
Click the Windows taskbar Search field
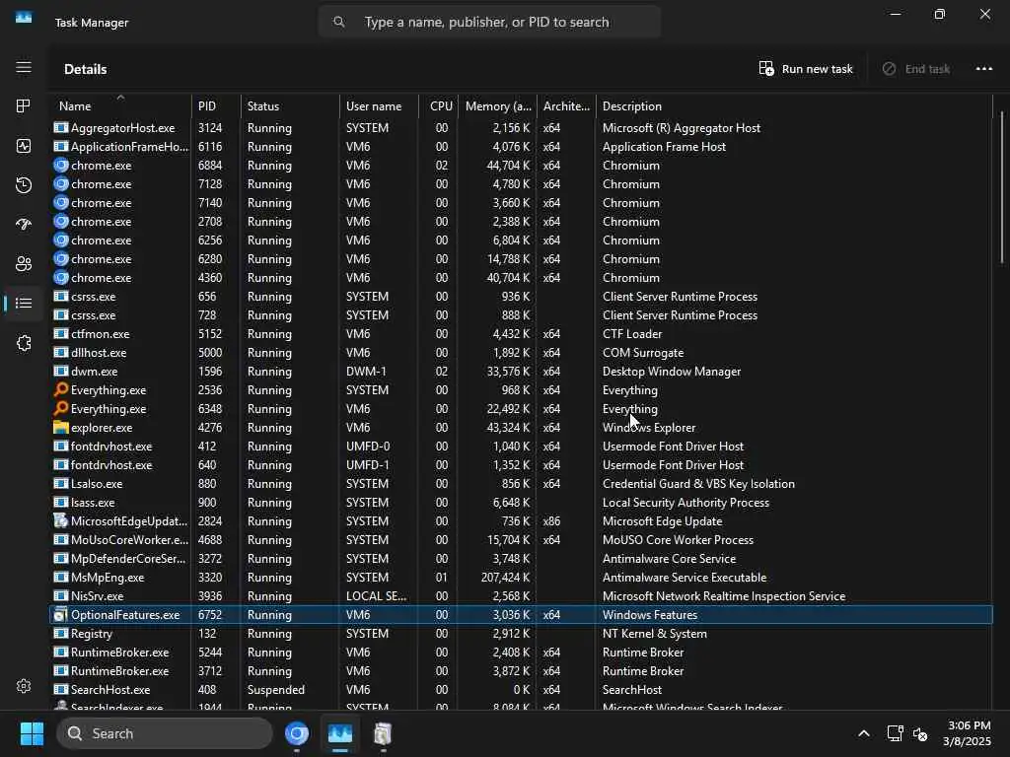point(165,733)
